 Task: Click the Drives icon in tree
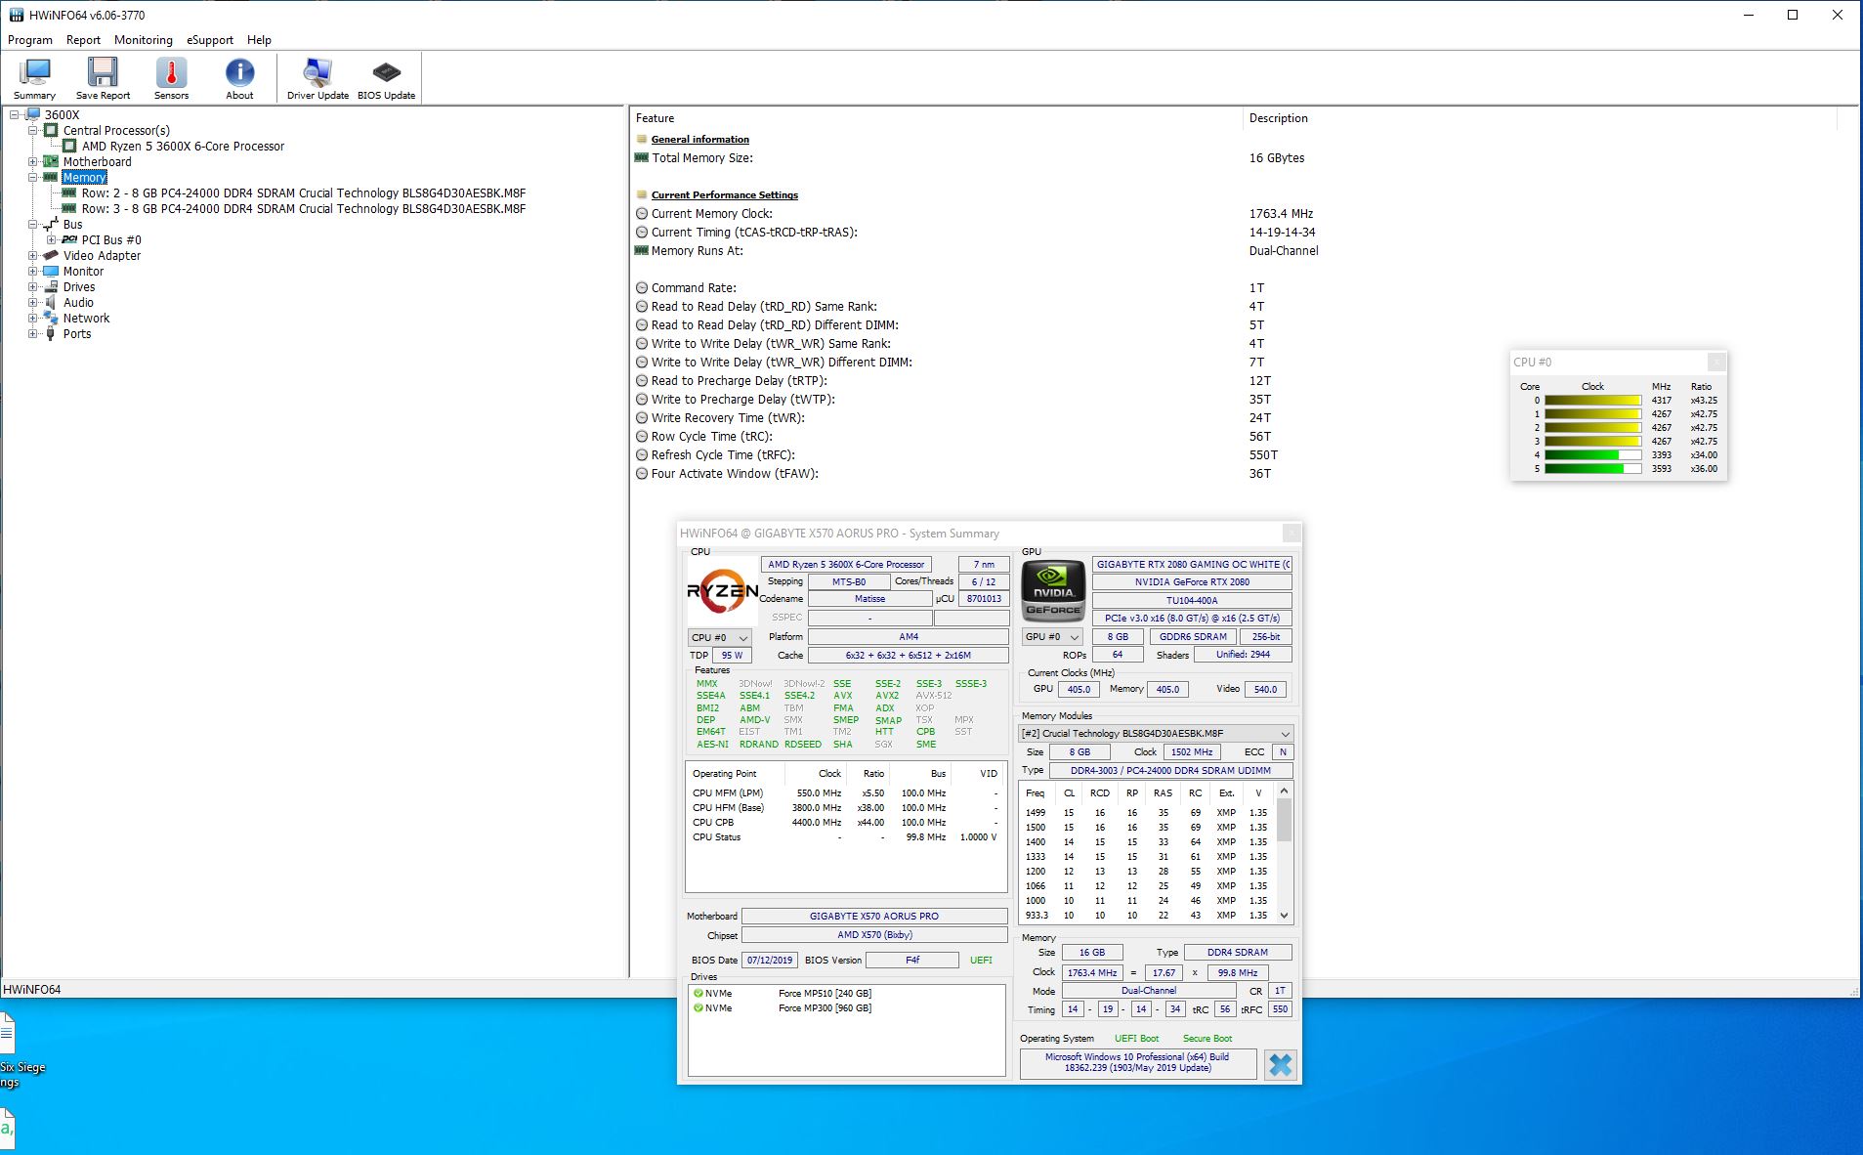coord(51,286)
